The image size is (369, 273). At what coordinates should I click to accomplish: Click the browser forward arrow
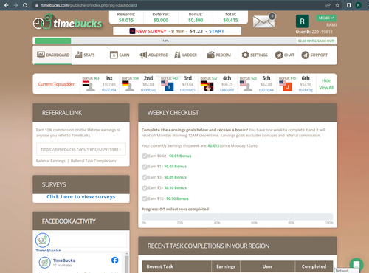[15, 5]
